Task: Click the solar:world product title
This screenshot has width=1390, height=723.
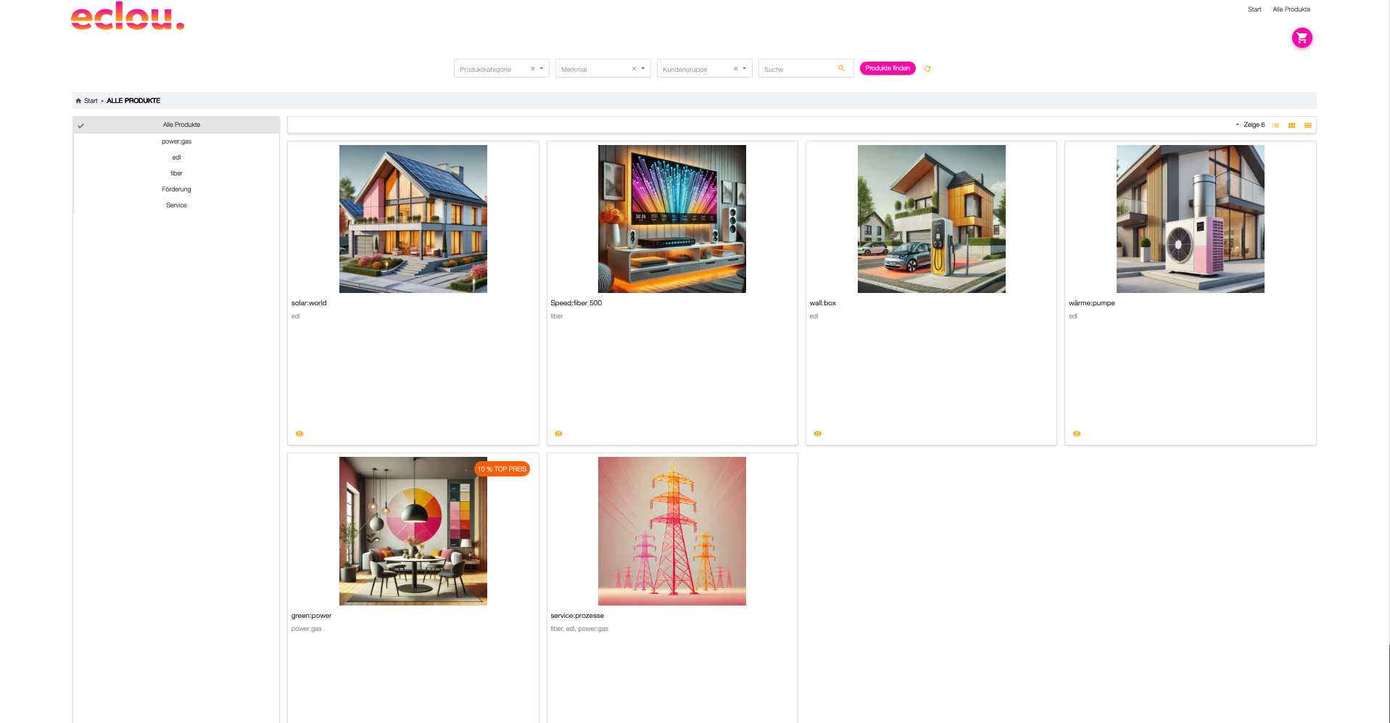Action: coord(309,303)
